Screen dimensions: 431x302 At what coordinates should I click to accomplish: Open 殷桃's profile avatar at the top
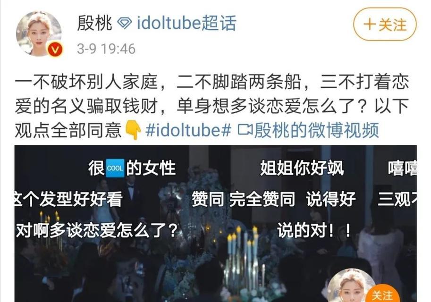click(39, 34)
